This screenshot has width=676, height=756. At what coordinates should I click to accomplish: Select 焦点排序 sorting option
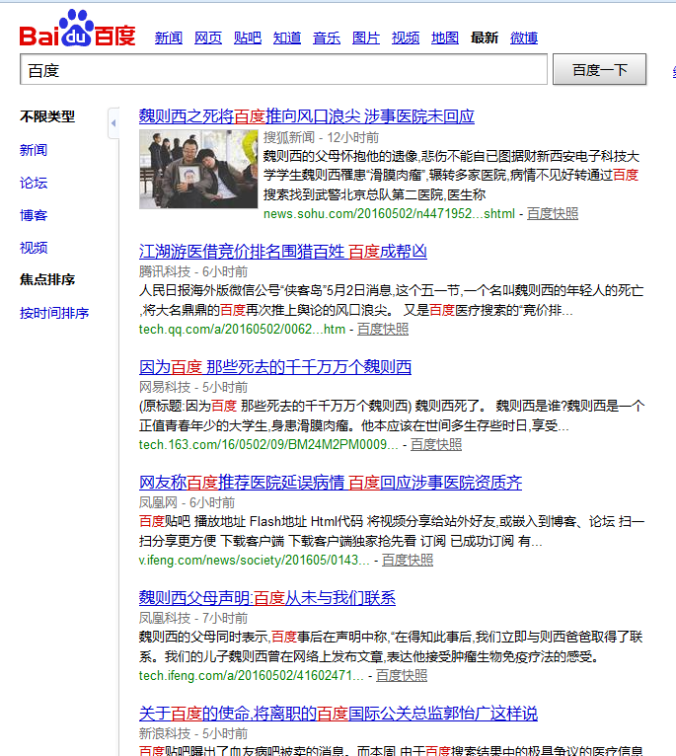pyautogui.click(x=47, y=279)
